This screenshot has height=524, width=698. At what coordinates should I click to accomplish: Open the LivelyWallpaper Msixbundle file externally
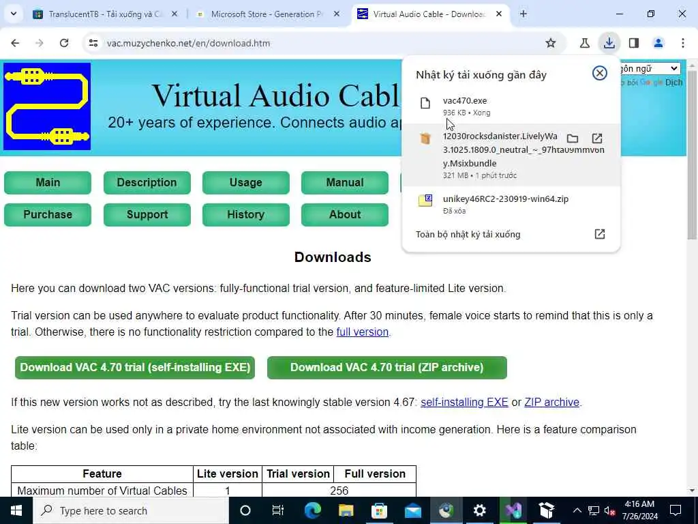(597, 138)
